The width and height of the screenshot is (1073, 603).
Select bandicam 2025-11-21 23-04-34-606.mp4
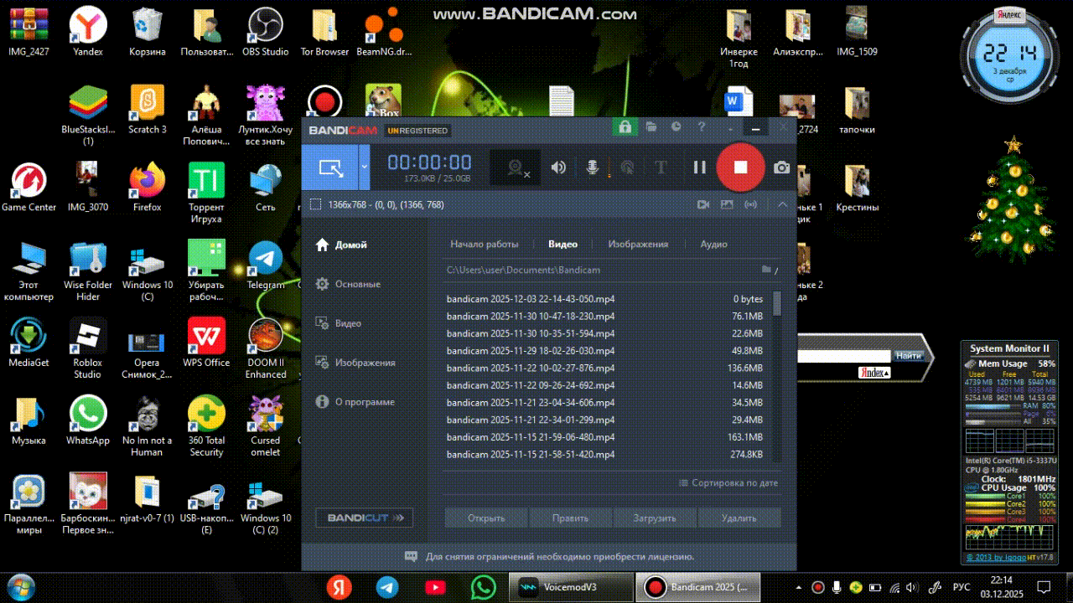tap(605, 403)
